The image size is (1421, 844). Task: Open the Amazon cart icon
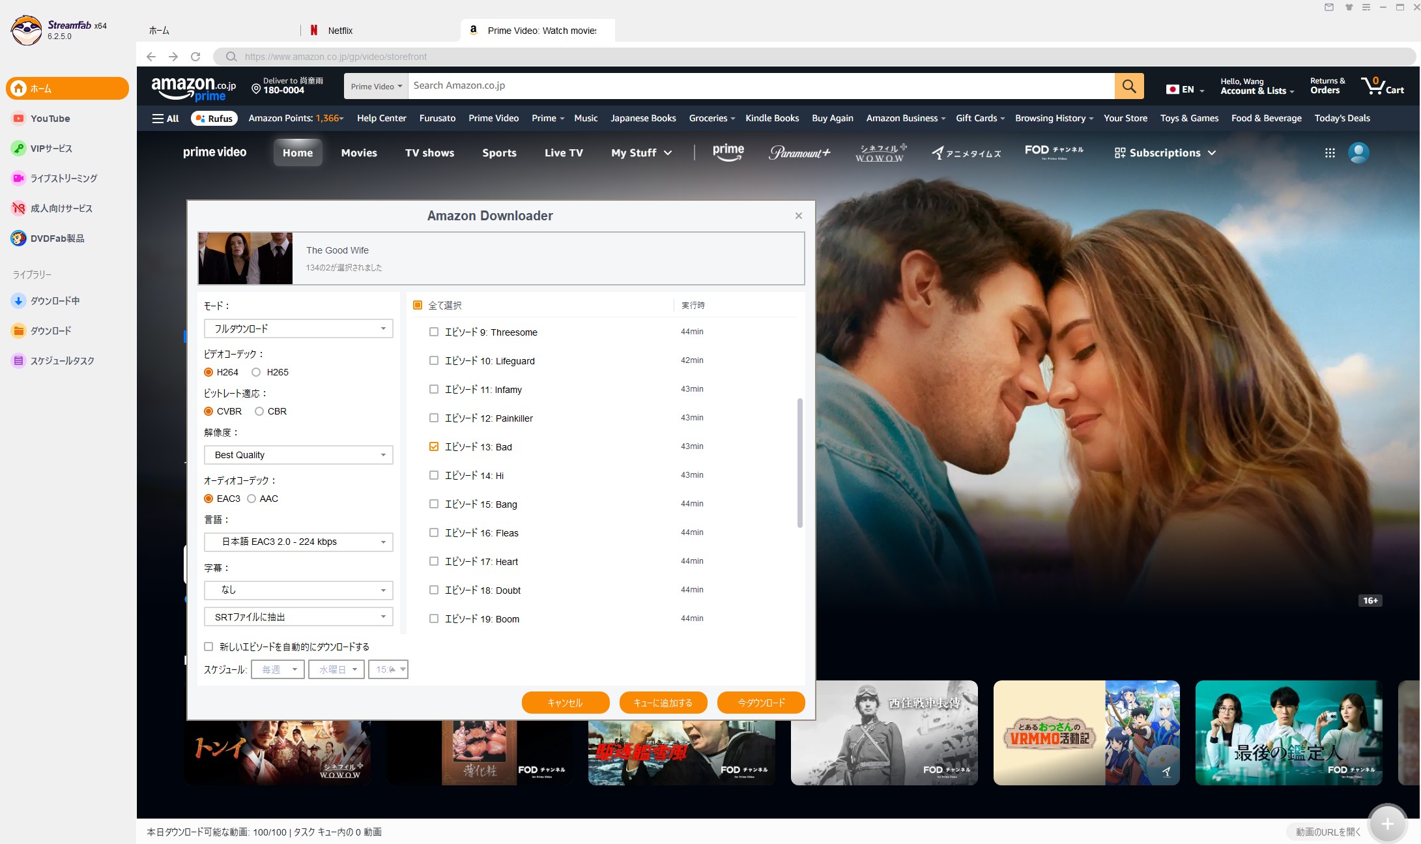(1383, 86)
